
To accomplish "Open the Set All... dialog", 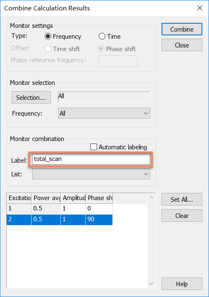I will click(182, 199).
